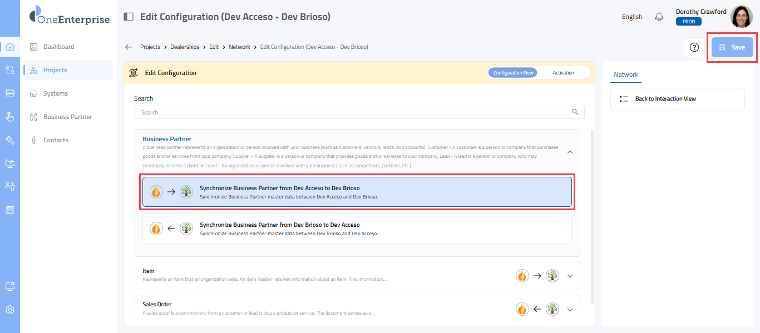Open the notifications bell

click(x=659, y=17)
